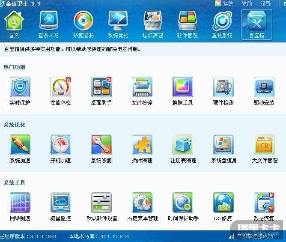
Task: Launch 硬件检测 hard drive icon
Action: [223, 87]
